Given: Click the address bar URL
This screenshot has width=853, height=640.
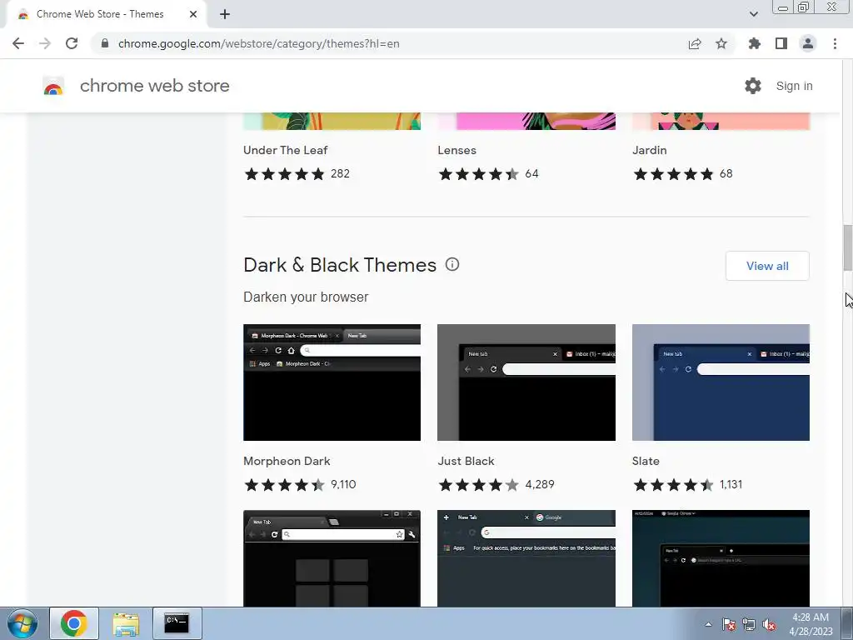Looking at the screenshot, I should pyautogui.click(x=258, y=43).
